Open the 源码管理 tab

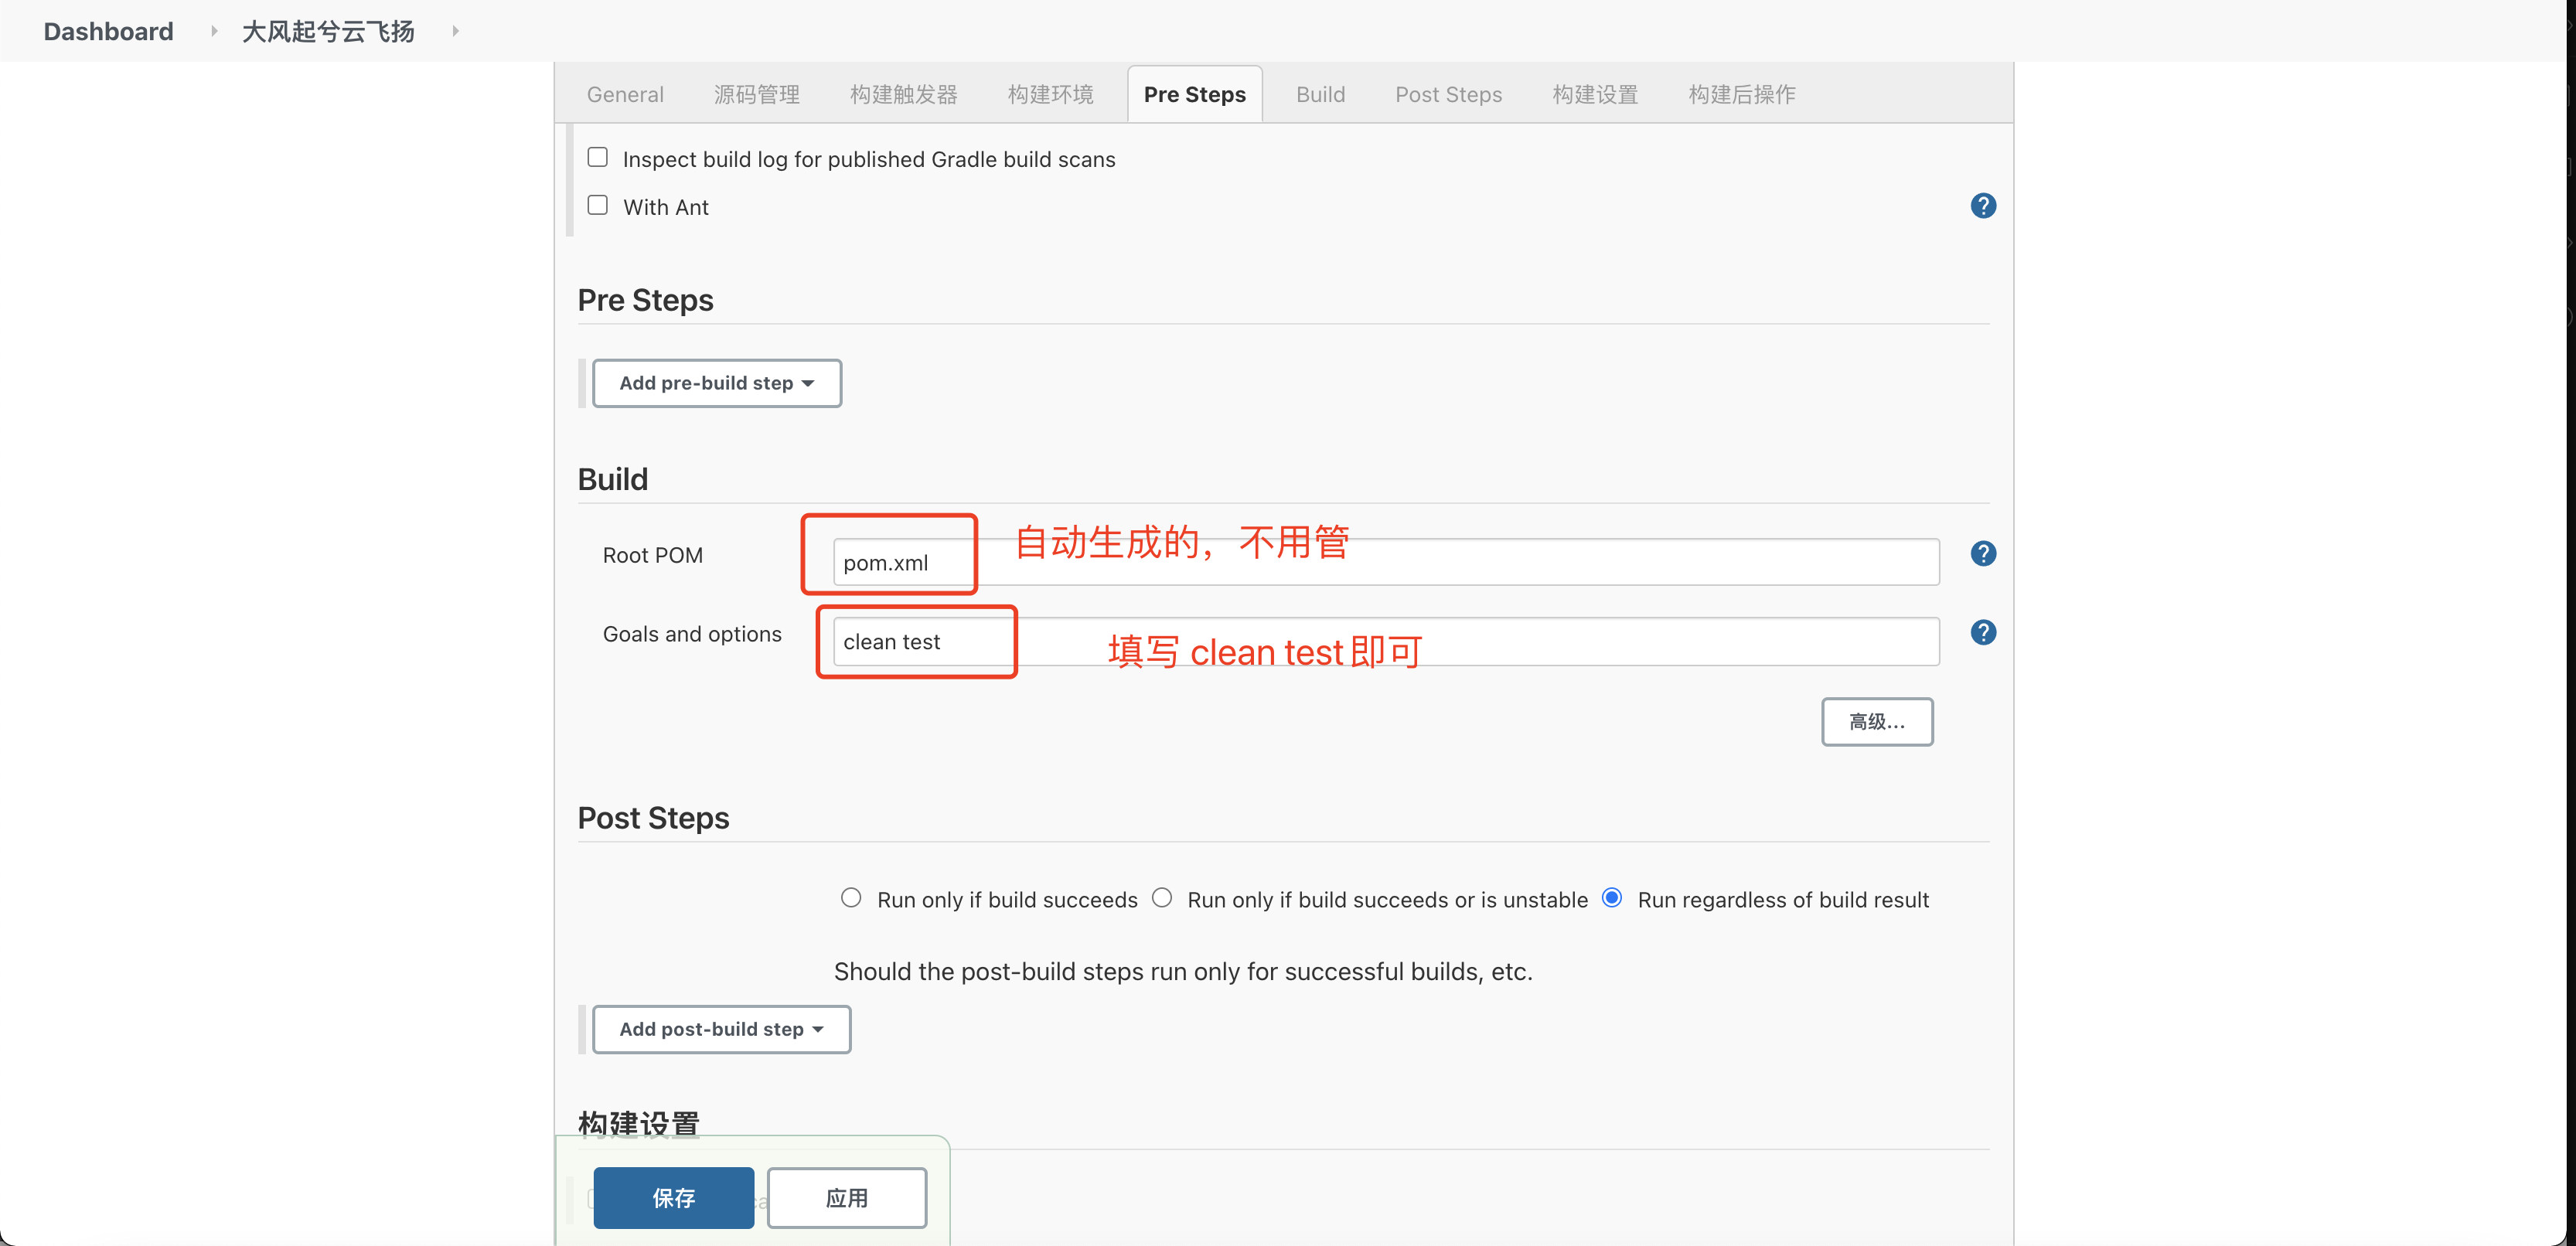click(x=757, y=93)
